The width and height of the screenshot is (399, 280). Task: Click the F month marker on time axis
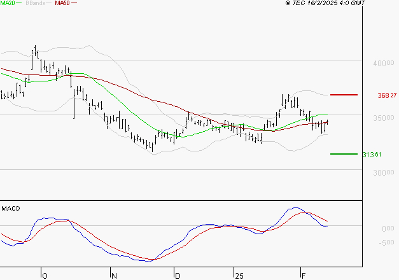[x=304, y=276]
